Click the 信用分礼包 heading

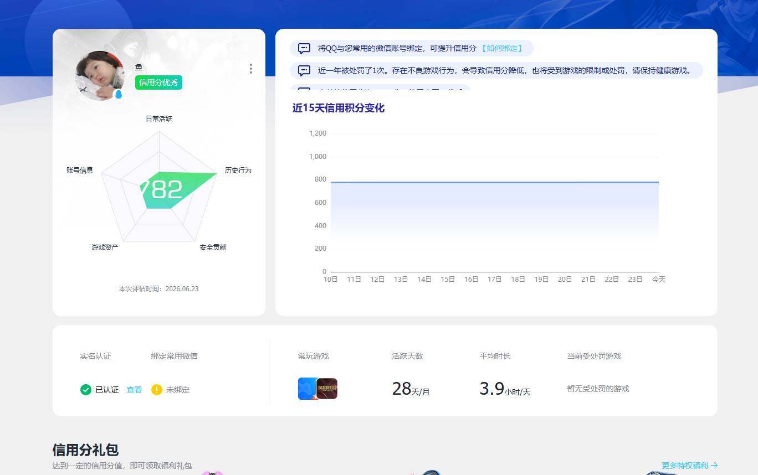click(85, 450)
